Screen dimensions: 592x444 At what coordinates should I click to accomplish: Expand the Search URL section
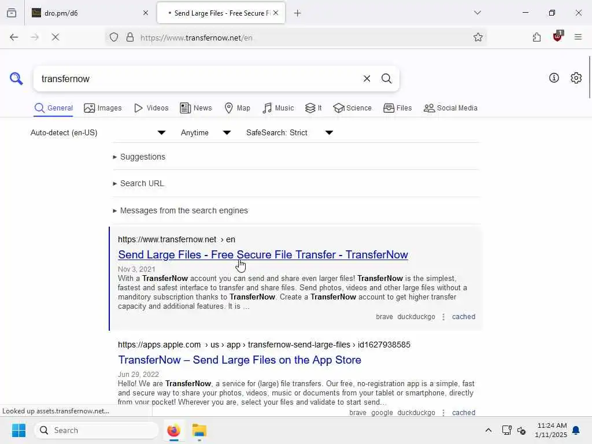(138, 183)
